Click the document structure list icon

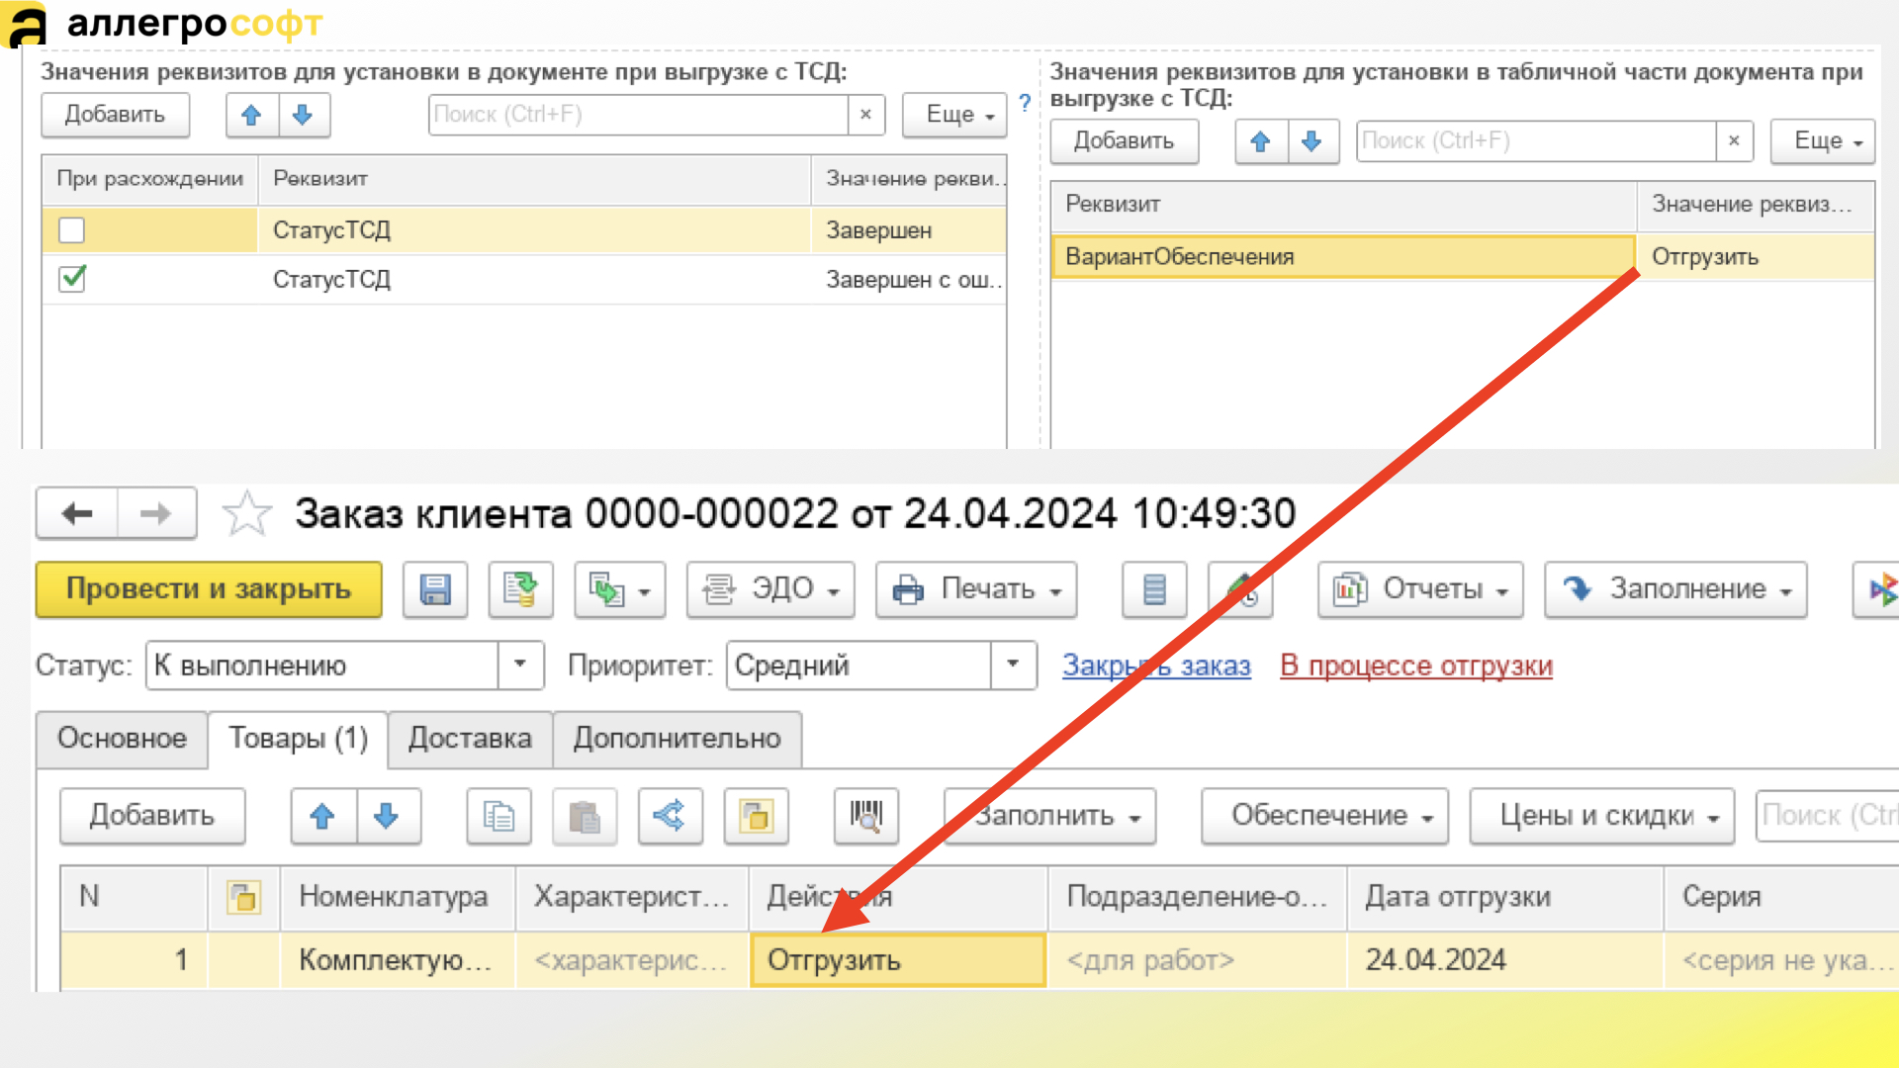pos(1154,589)
